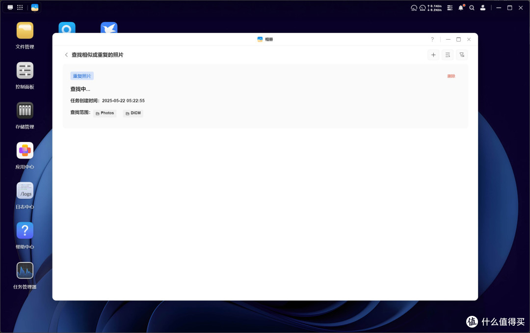Viewport: 530px width, 333px height.
Task: Click the 删除 link for the task
Action: (x=451, y=76)
